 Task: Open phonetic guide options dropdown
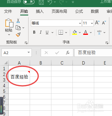click(x=104, y=32)
